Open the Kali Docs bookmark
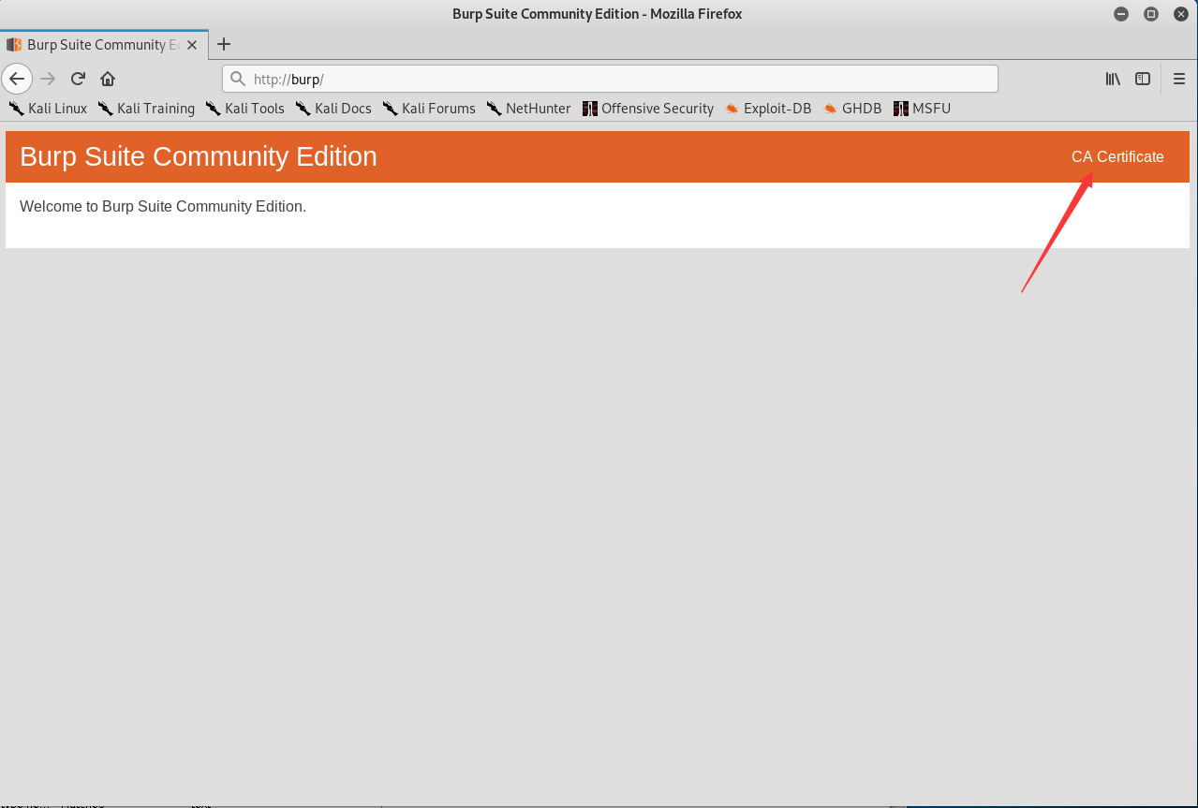 (333, 109)
